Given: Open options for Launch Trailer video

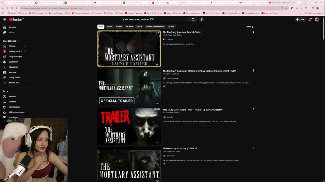Looking at the screenshot, I should 253,32.
